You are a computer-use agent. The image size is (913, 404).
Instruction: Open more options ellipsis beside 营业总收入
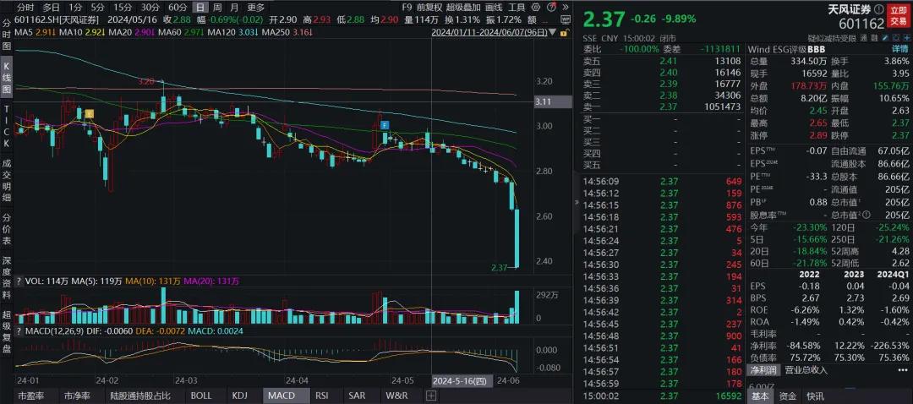coord(905,369)
